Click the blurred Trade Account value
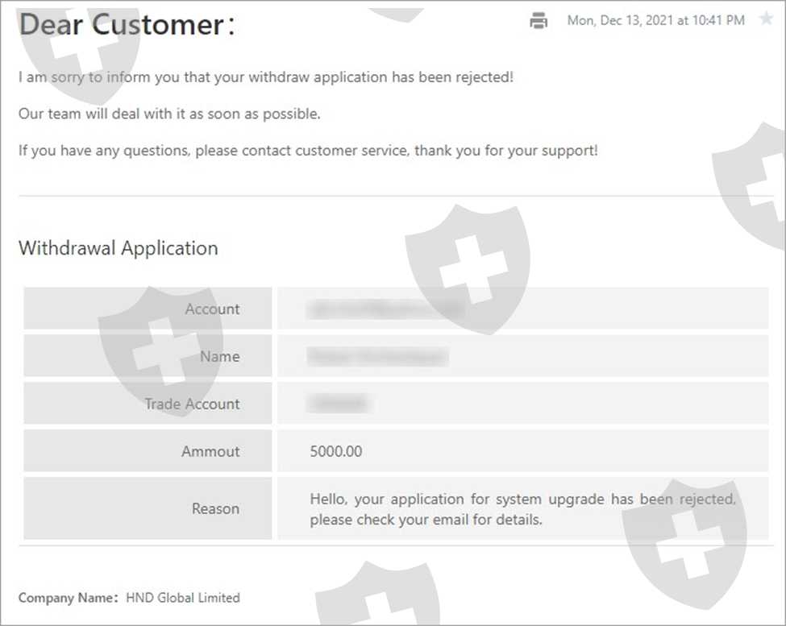The height and width of the screenshot is (626, 786). click(339, 404)
